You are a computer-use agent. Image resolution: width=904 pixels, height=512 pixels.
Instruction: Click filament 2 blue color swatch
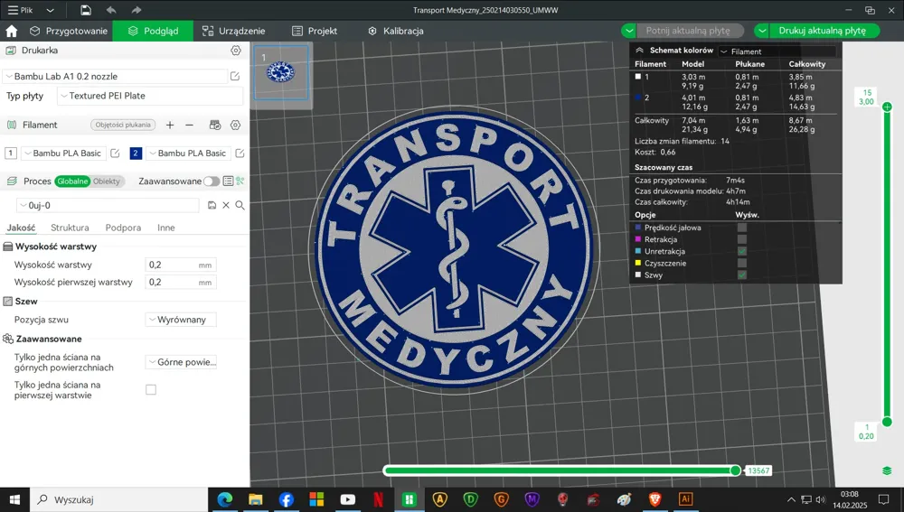click(136, 154)
